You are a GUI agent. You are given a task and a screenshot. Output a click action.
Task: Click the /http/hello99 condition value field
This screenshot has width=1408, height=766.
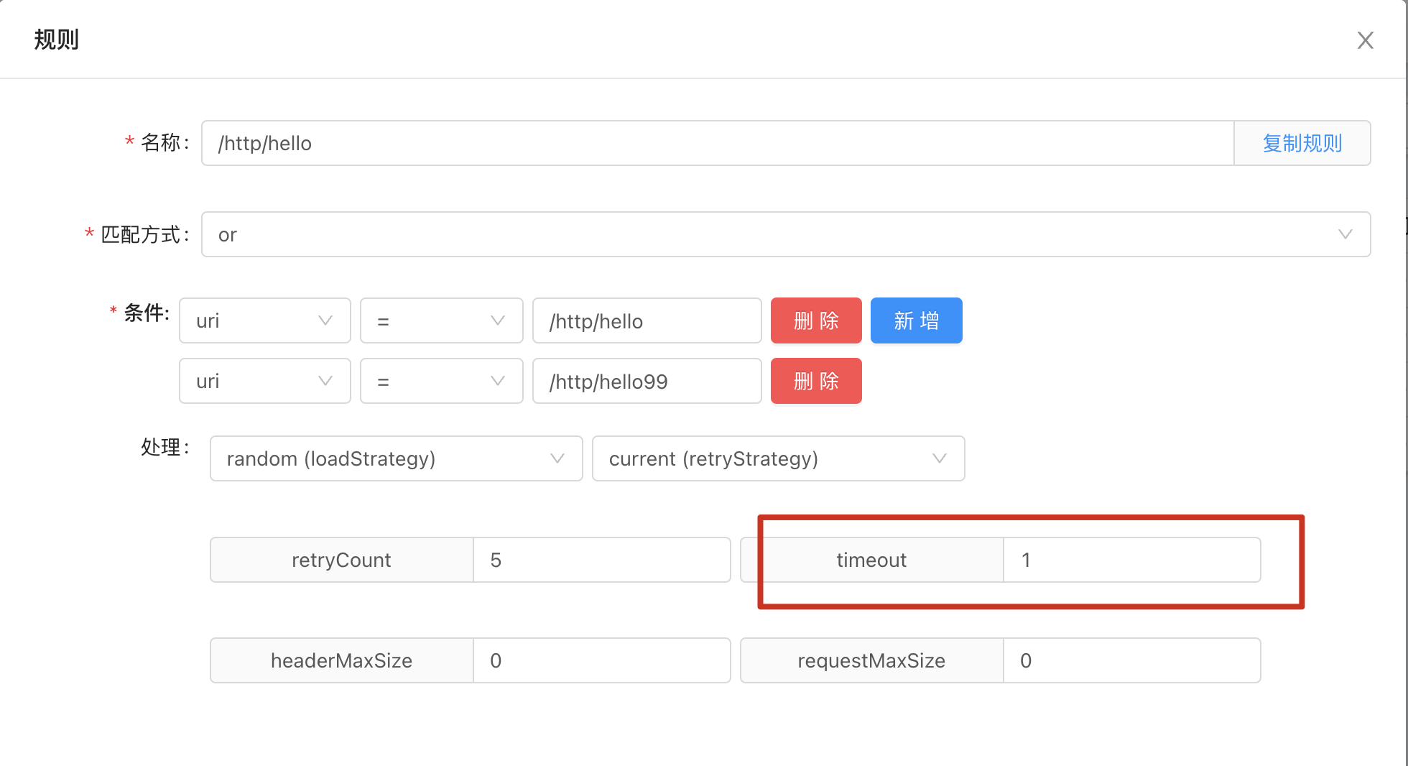[647, 381]
